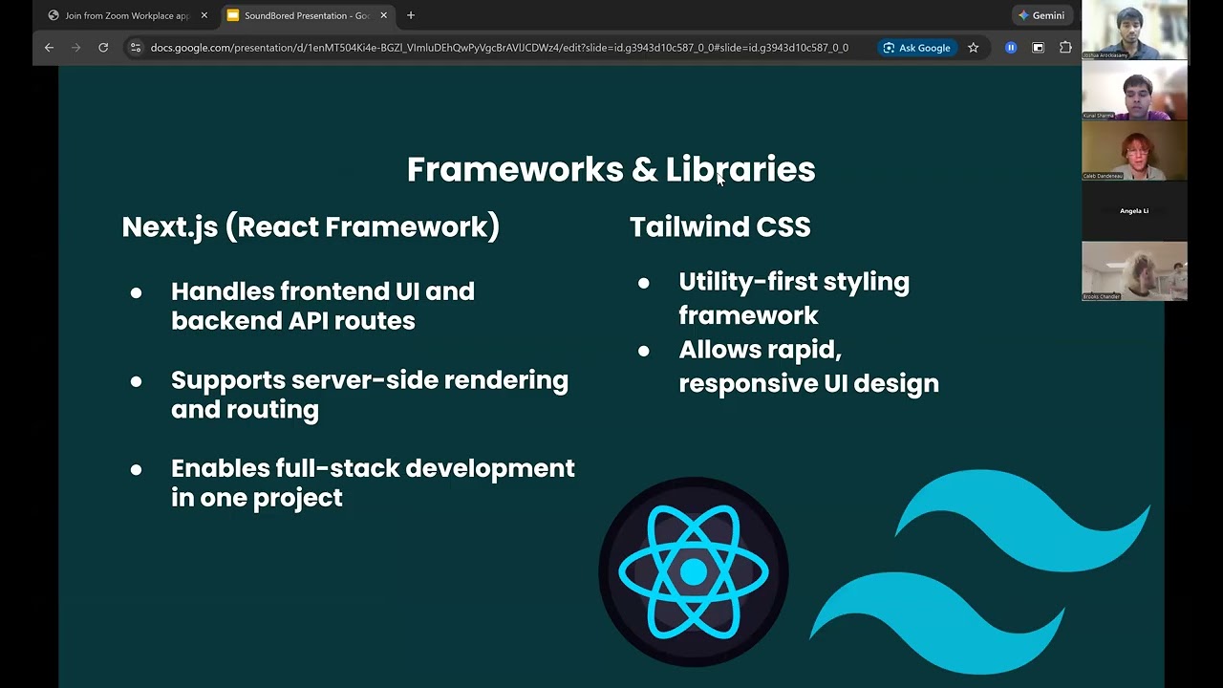Screen dimensions: 1223x688
Task: Select Brooks Chandler's video thumbnail
Action: [x=1134, y=271]
